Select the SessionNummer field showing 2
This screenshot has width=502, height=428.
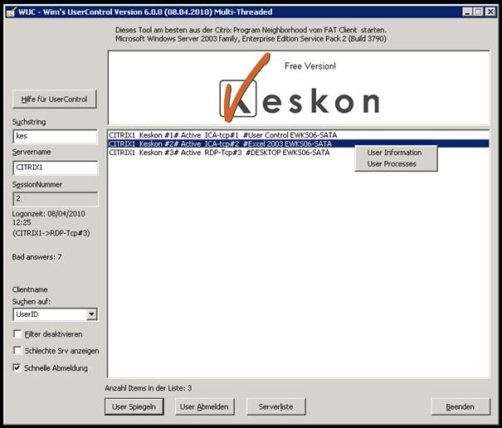pyautogui.click(x=55, y=199)
